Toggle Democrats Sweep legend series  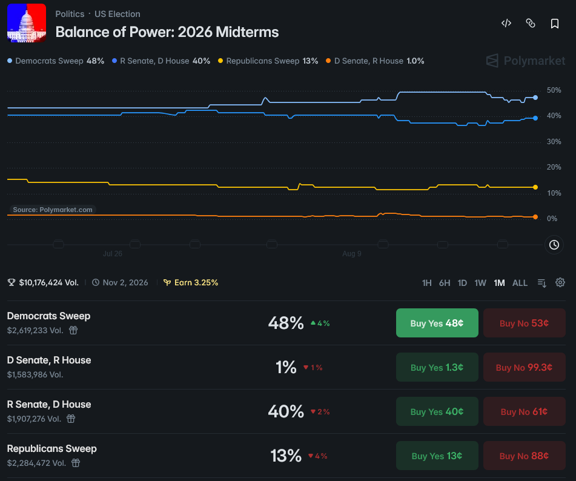[56, 61]
